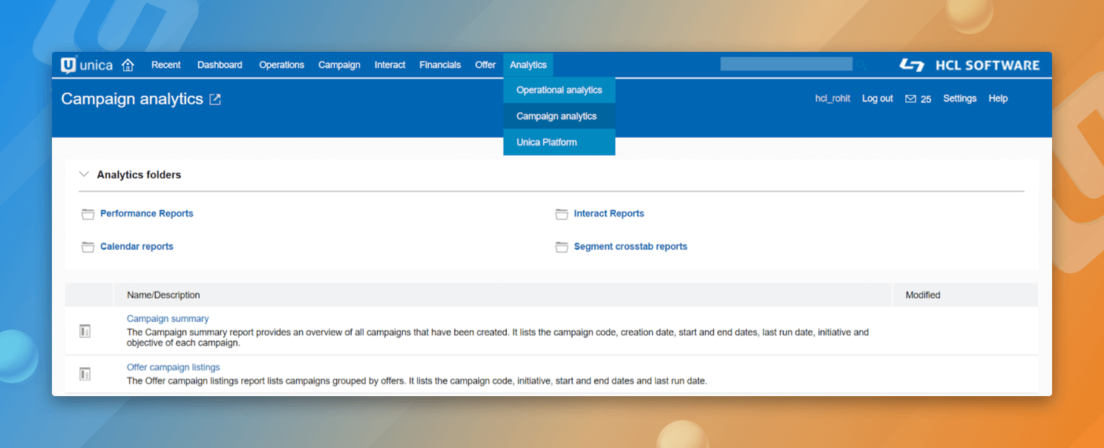Sort by the Modified column header
Screen dimensions: 1104x448
click(x=923, y=295)
